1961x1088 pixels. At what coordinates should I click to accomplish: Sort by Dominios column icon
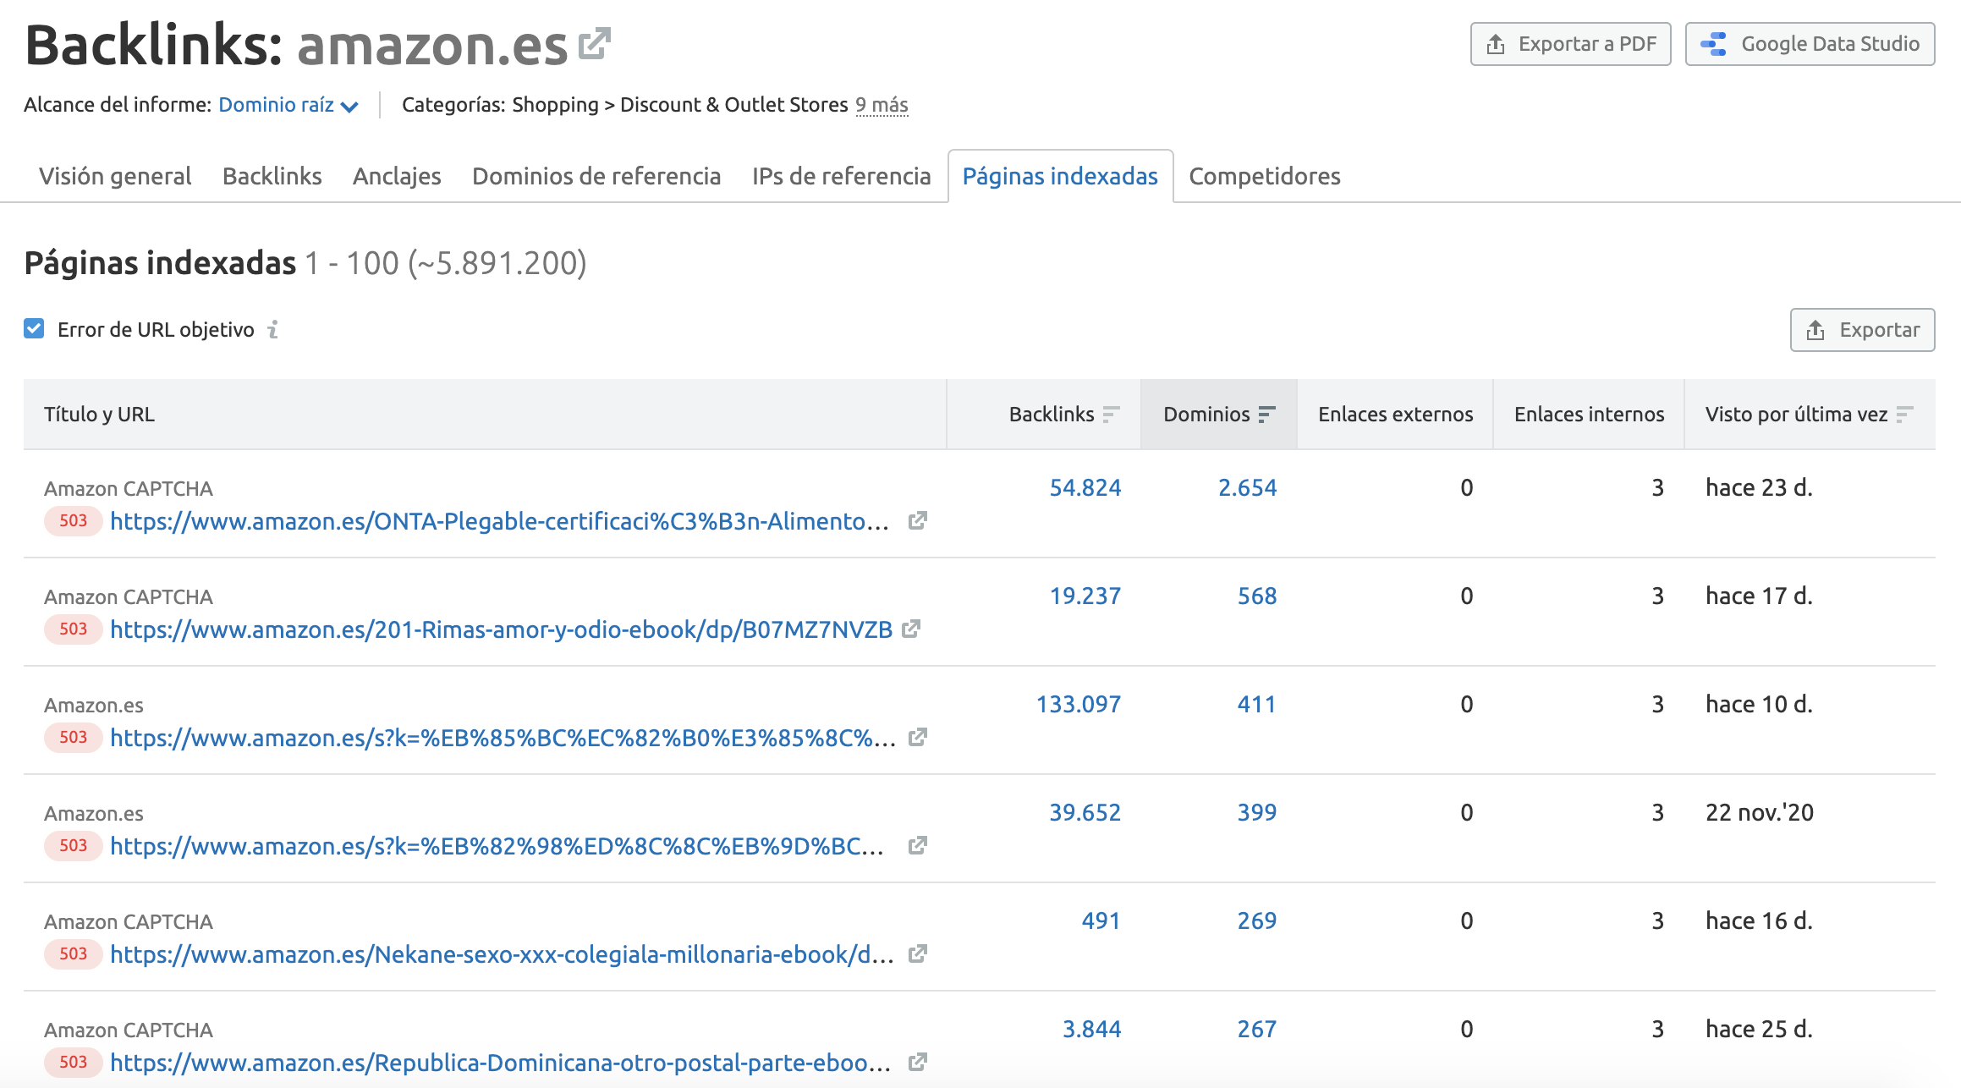[1266, 415]
